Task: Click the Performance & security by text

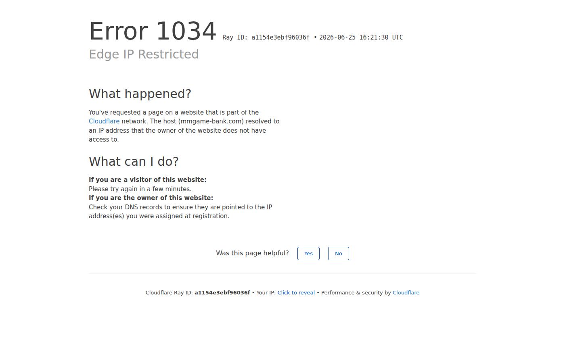Action: [356, 293]
